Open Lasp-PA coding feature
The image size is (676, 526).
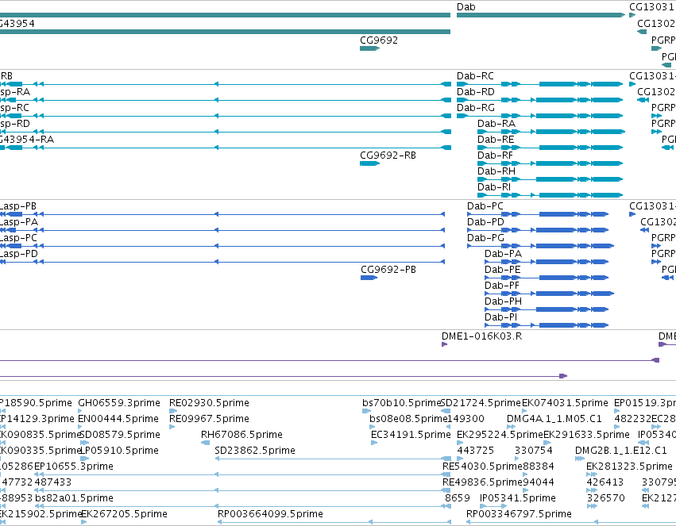(18, 222)
